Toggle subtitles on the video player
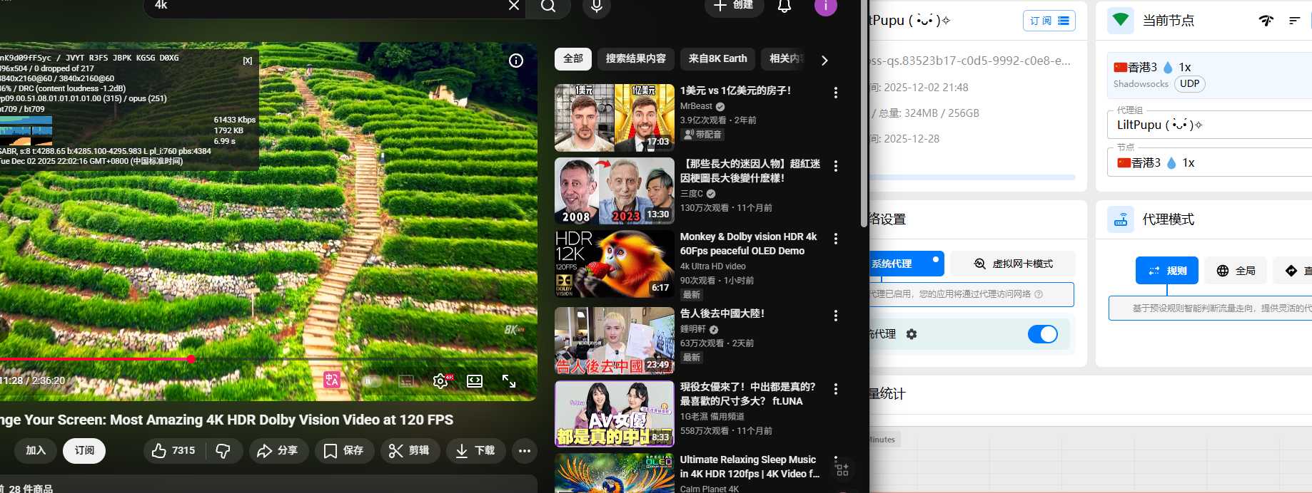 406,381
